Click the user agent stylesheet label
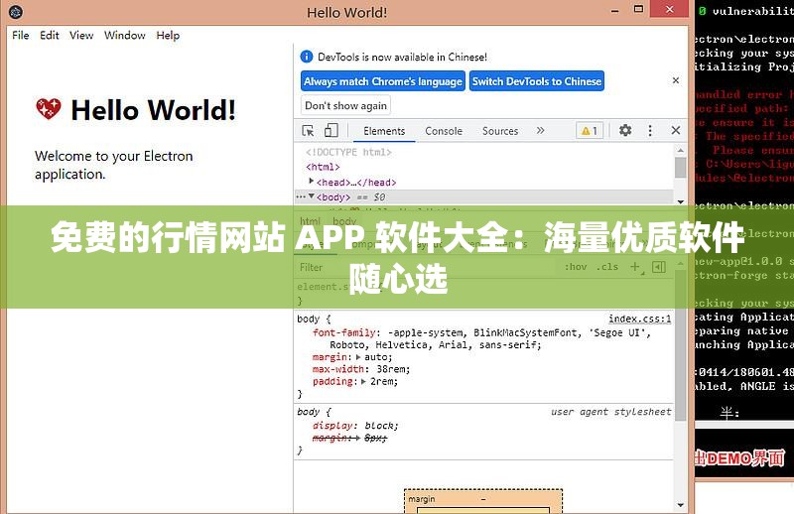 (610, 412)
